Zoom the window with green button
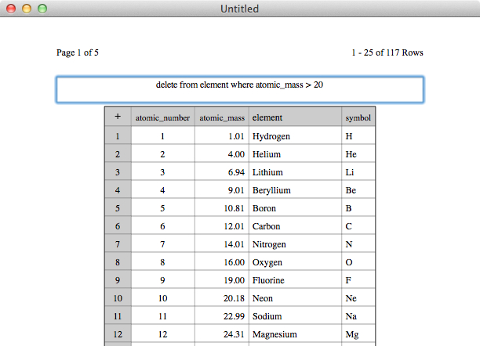Viewport: 480px width, 346px height. coord(42,9)
